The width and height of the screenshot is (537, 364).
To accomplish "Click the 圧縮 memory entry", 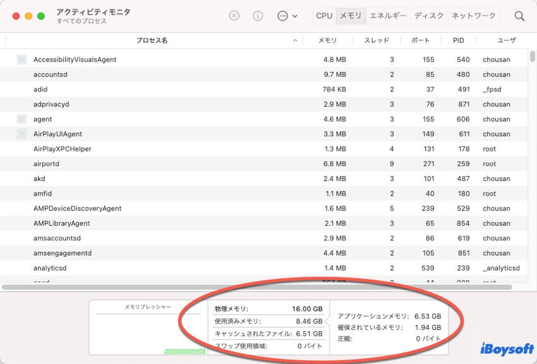I will click(x=389, y=339).
